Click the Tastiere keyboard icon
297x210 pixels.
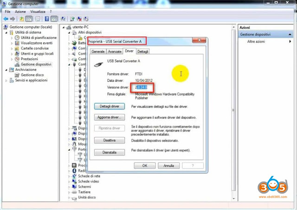74,192
